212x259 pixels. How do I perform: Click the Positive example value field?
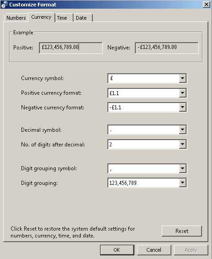(71, 48)
